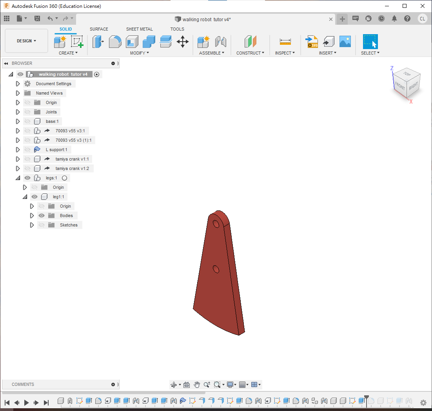Toggle visibility of L support:1

27,150
